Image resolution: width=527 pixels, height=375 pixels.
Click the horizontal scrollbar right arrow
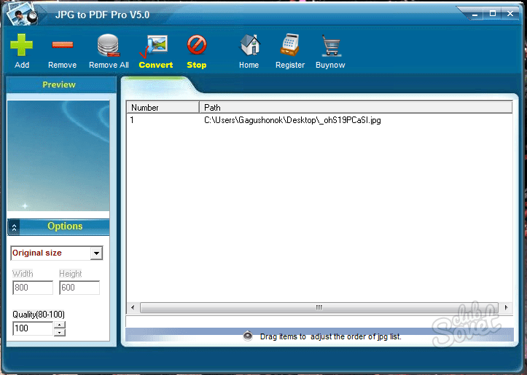pyautogui.click(x=507, y=307)
